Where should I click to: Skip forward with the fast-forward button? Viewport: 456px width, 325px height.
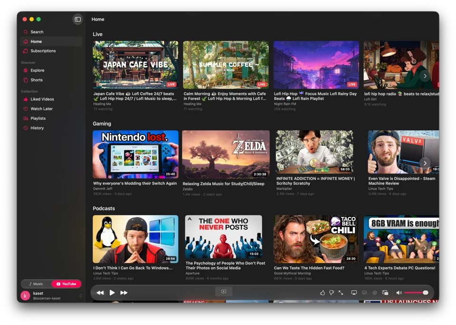(124, 293)
